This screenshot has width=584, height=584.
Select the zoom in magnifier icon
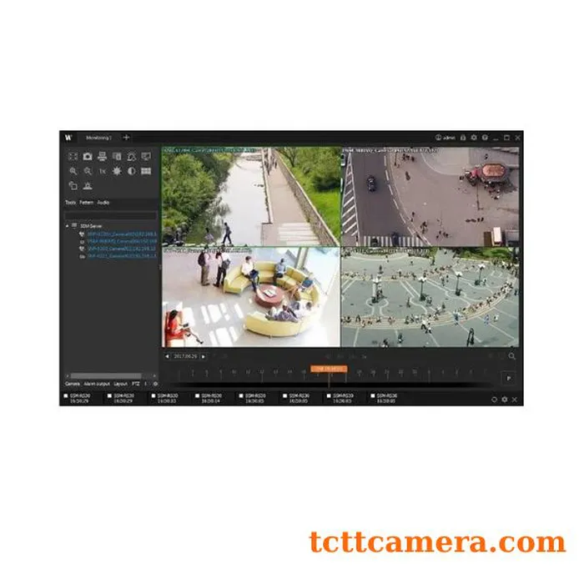click(x=73, y=170)
